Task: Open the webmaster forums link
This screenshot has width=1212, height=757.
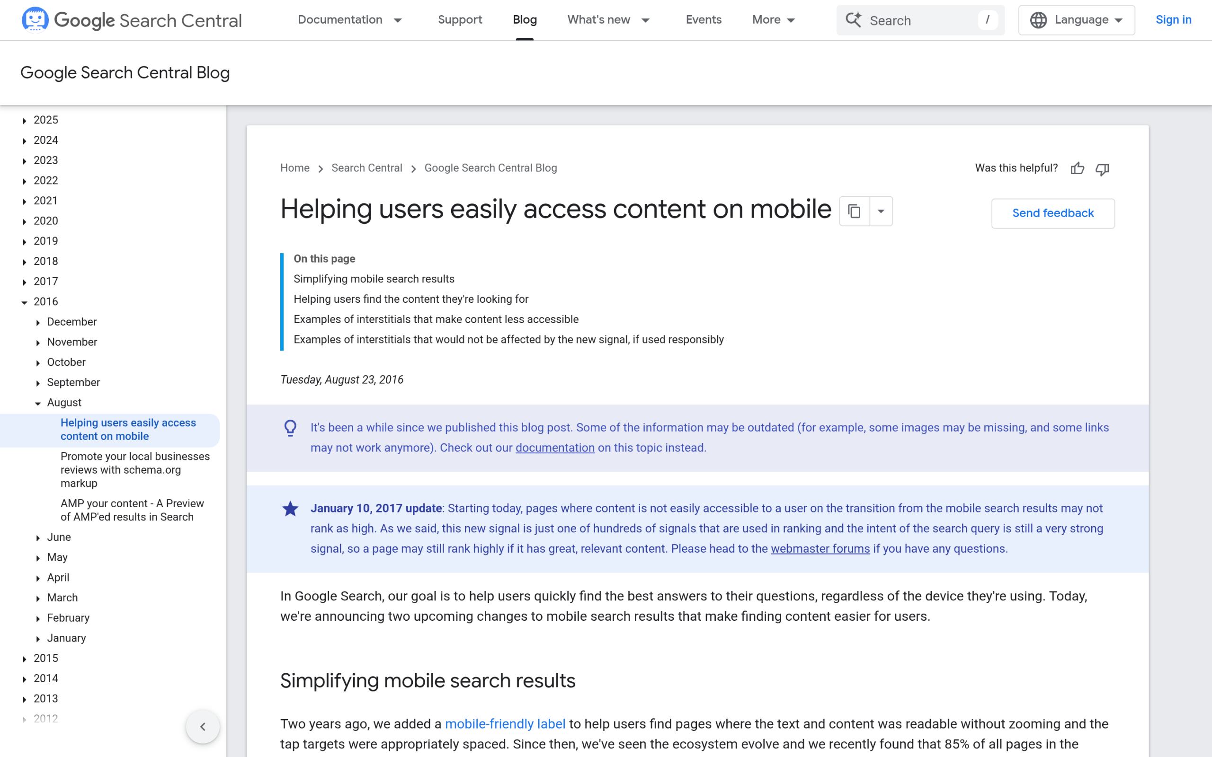Action: point(820,549)
